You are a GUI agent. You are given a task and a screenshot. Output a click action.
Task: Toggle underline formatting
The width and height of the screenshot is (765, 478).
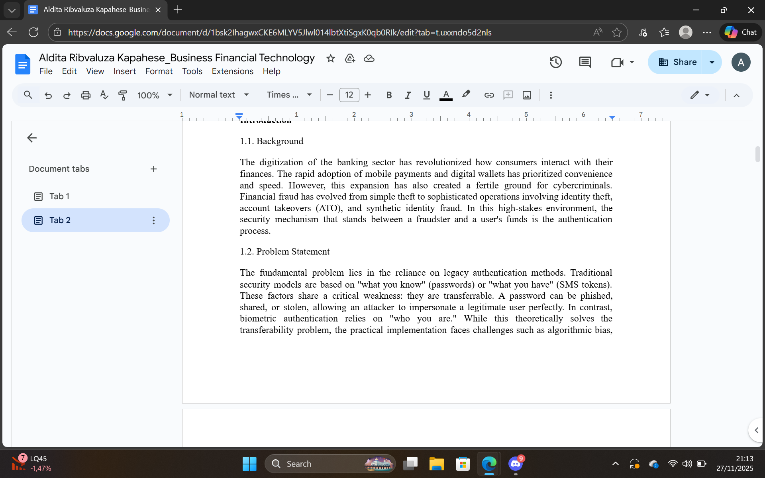[426, 95]
